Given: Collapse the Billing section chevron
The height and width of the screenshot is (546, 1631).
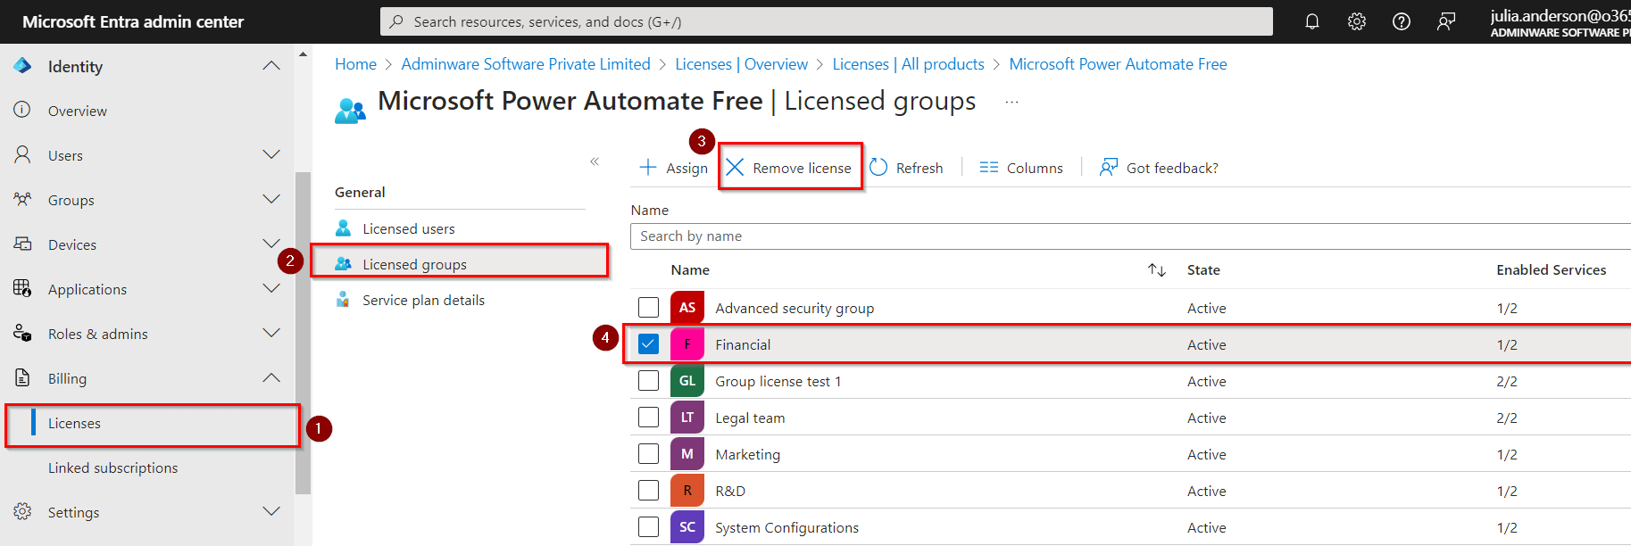Looking at the screenshot, I should (271, 378).
